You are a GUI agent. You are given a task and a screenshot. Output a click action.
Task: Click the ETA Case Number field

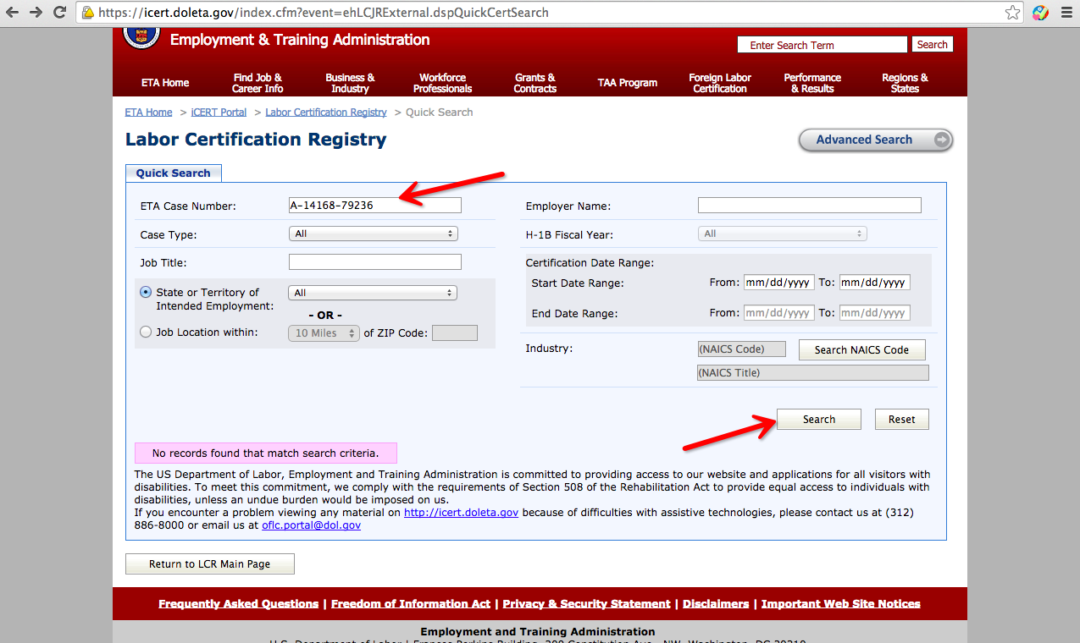coord(375,206)
